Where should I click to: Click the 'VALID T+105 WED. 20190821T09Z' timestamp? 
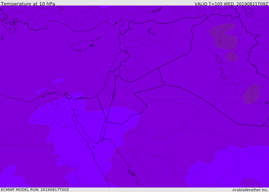pyautogui.click(x=231, y=4)
